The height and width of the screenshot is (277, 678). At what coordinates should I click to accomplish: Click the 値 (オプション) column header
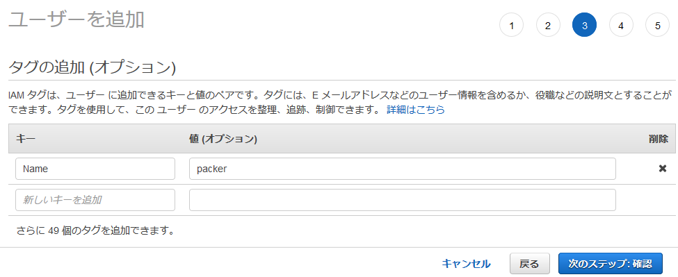(223, 139)
